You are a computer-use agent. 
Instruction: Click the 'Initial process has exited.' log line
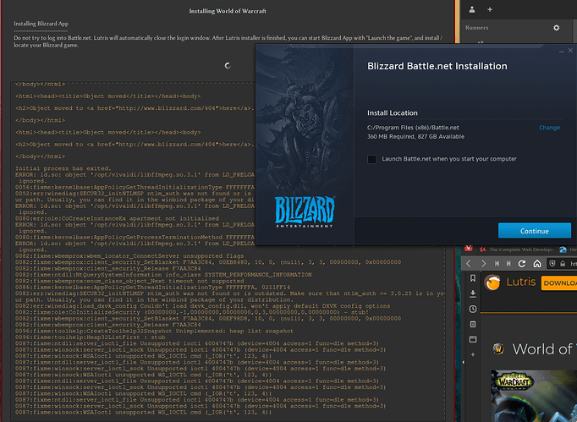63,168
